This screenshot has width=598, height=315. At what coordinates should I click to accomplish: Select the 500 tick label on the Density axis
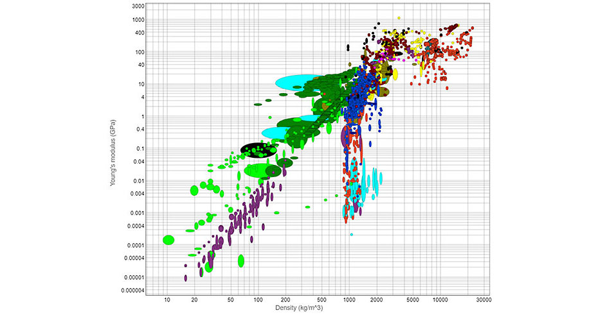322,300
